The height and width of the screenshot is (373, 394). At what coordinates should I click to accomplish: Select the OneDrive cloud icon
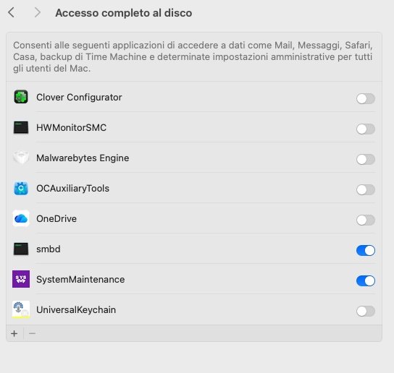pos(21,218)
